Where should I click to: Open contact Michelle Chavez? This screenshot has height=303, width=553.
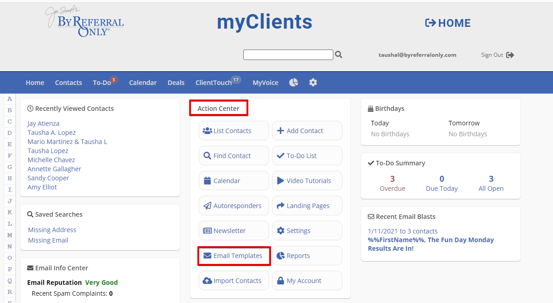(51, 160)
